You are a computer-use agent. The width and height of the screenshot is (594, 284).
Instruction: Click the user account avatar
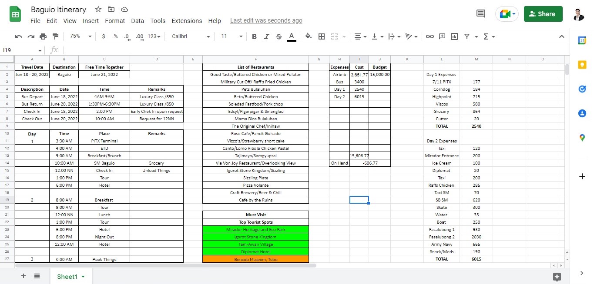tap(578, 14)
